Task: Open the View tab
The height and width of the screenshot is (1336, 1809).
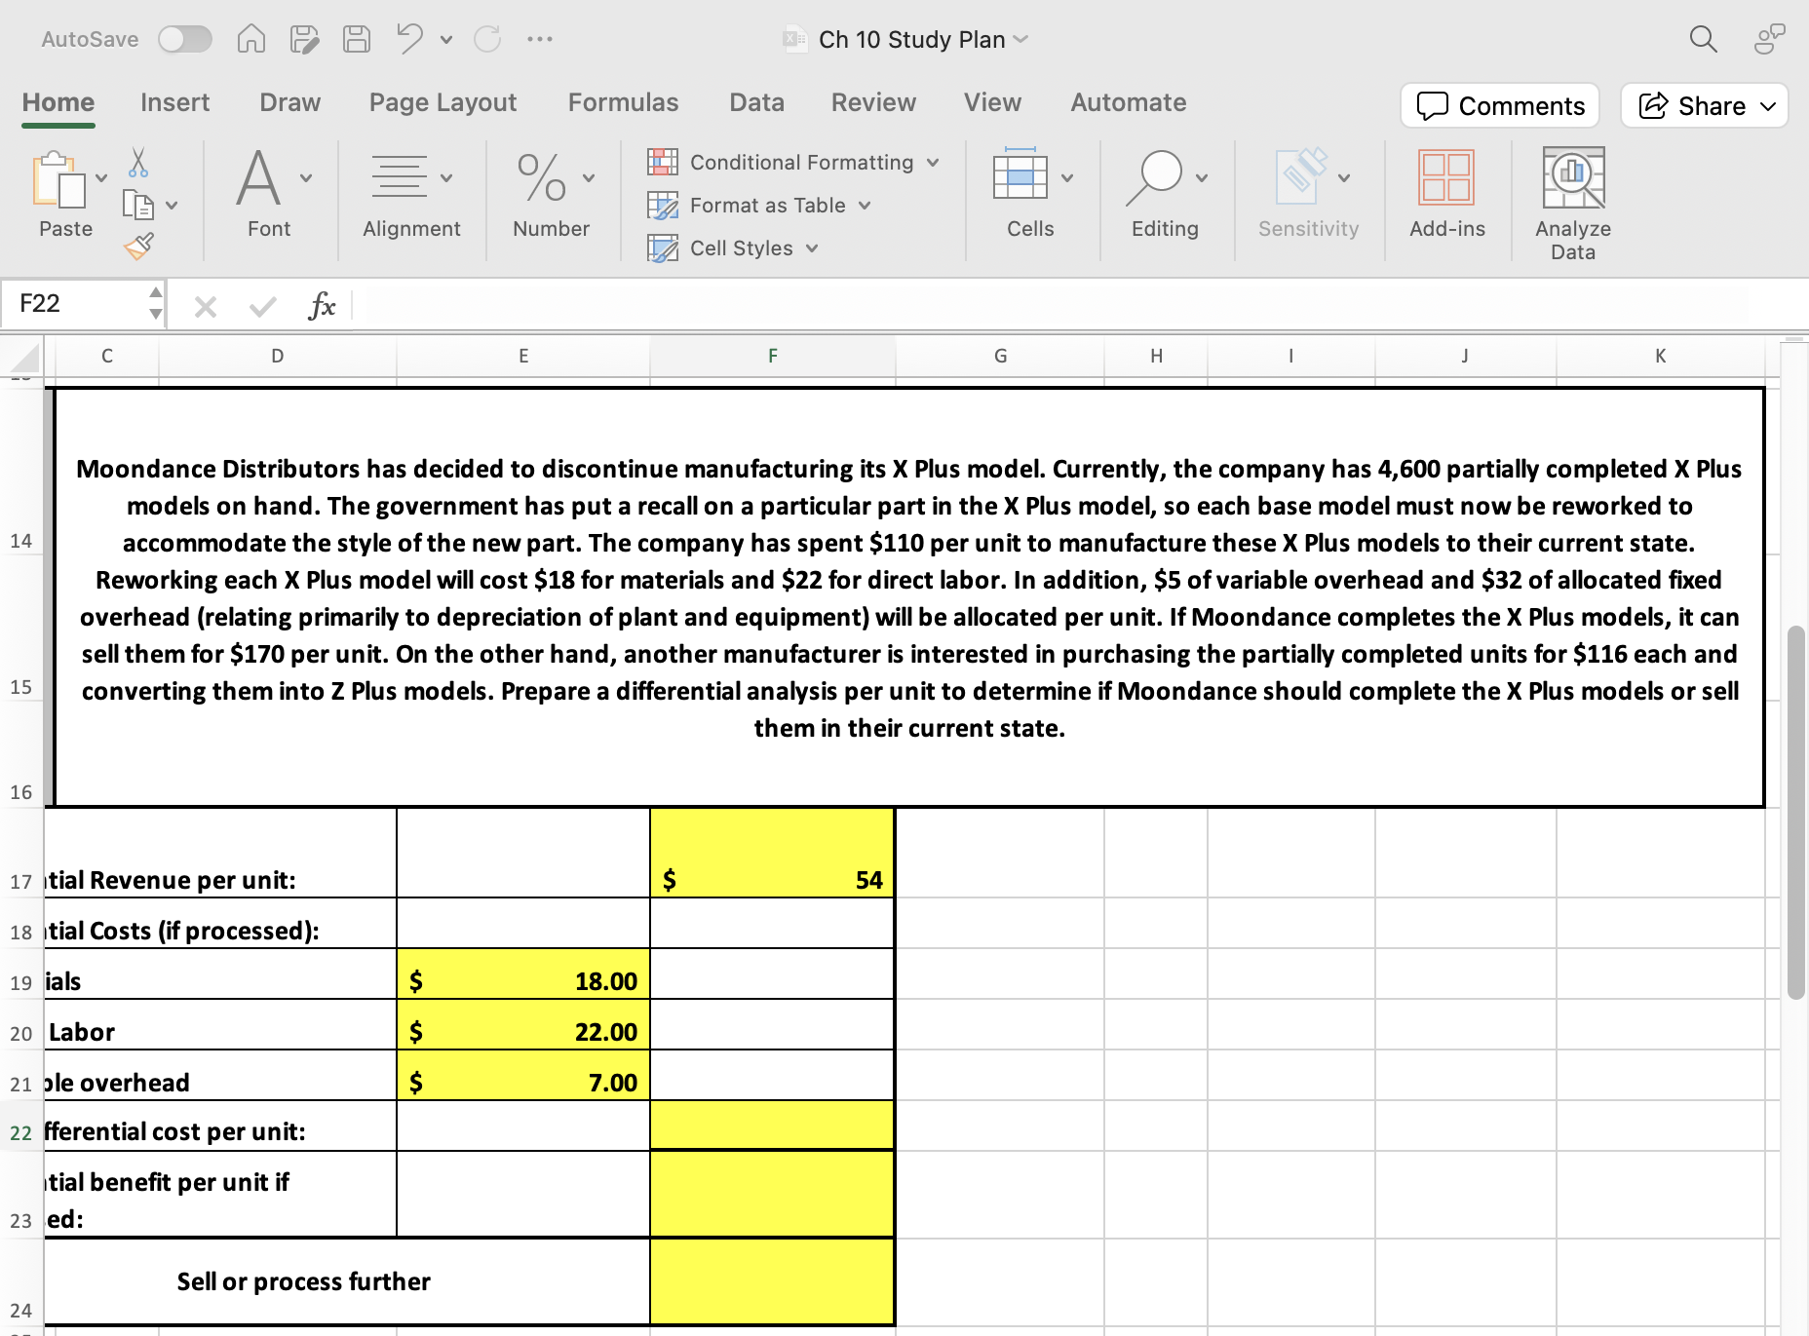Action: click(993, 102)
